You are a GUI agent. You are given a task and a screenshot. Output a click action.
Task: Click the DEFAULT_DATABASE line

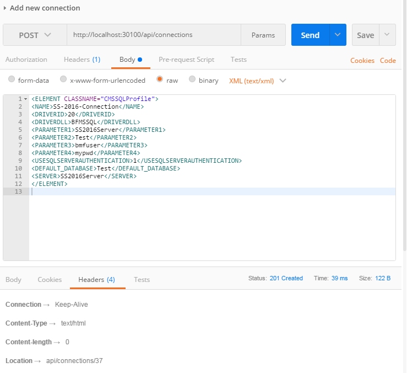(106, 168)
